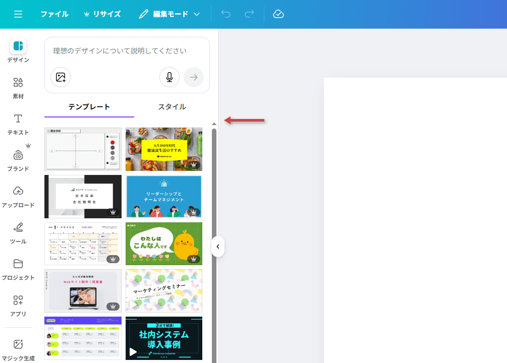Open the テキスト text panel
The height and width of the screenshot is (363, 507).
click(18, 124)
